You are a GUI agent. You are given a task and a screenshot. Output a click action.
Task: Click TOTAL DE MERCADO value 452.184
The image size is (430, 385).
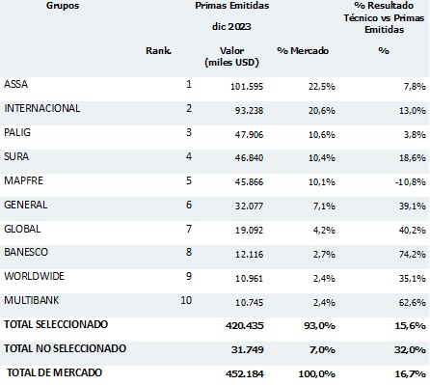coord(245,373)
